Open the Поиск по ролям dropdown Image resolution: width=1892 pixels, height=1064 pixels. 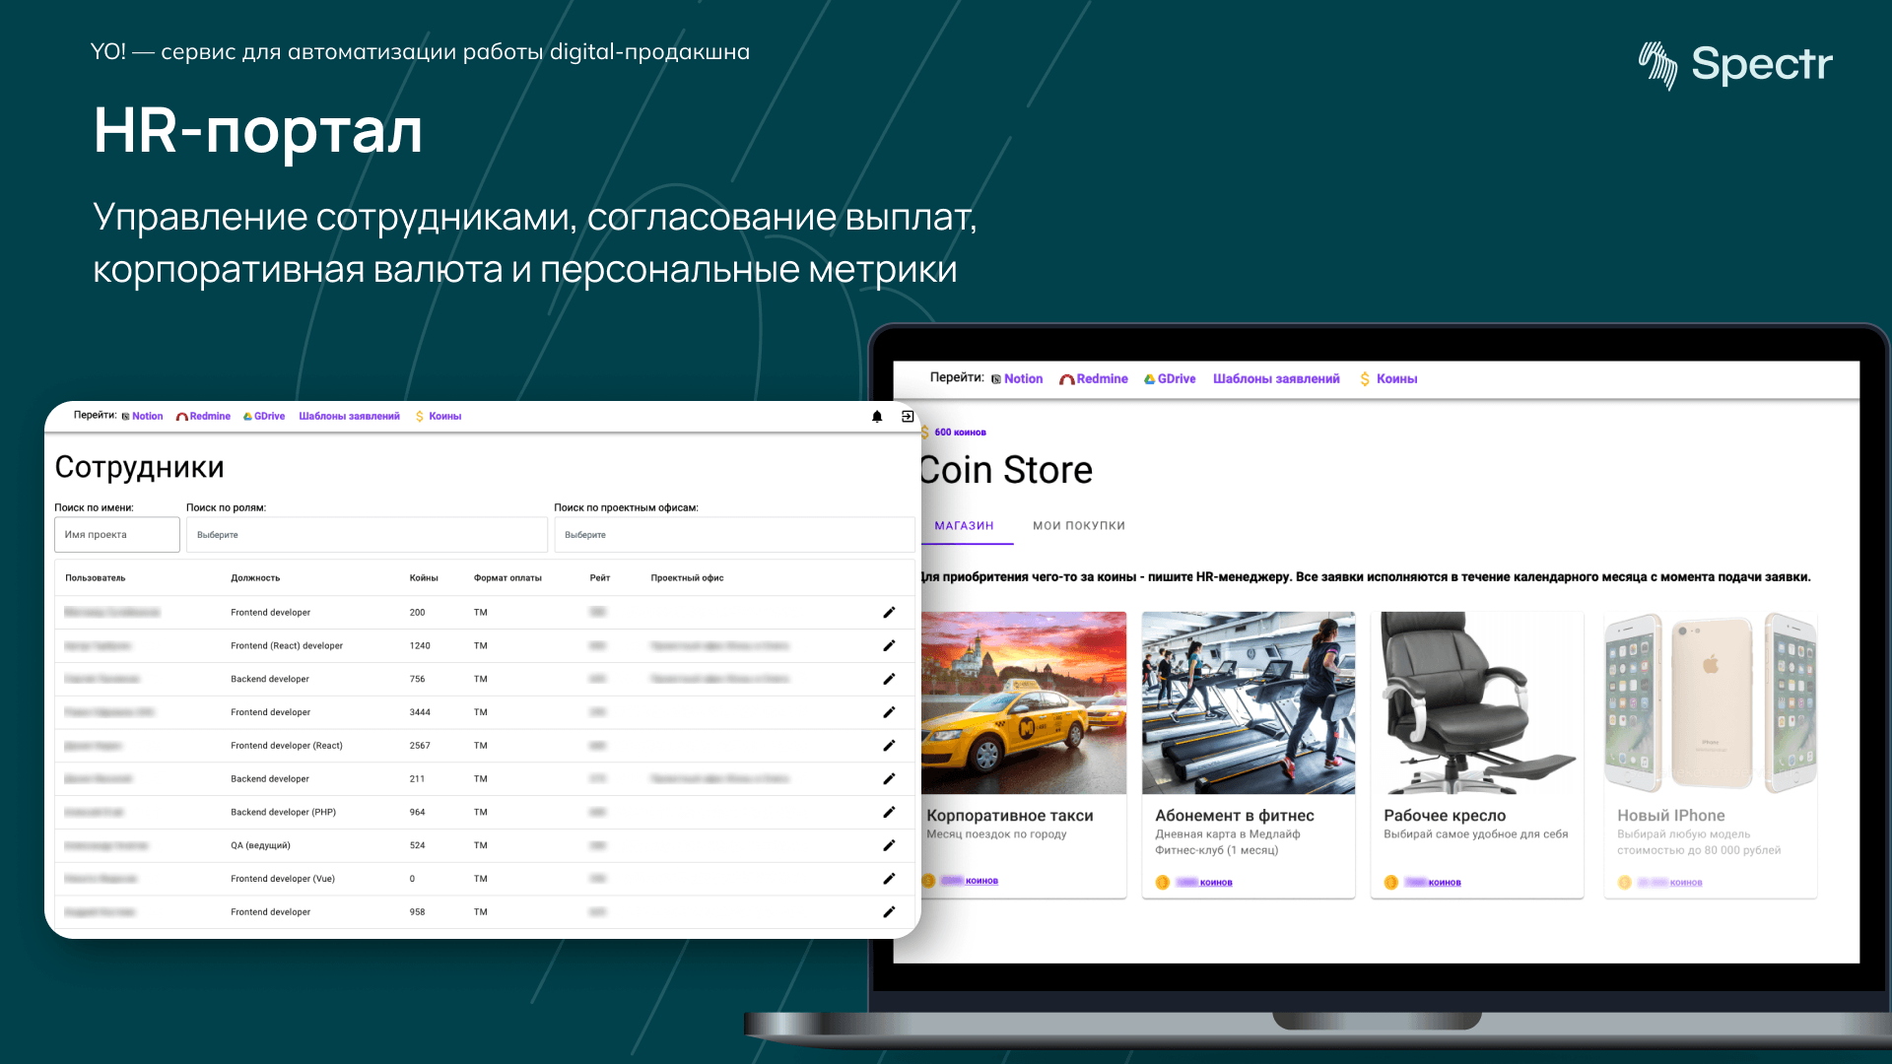(x=367, y=534)
